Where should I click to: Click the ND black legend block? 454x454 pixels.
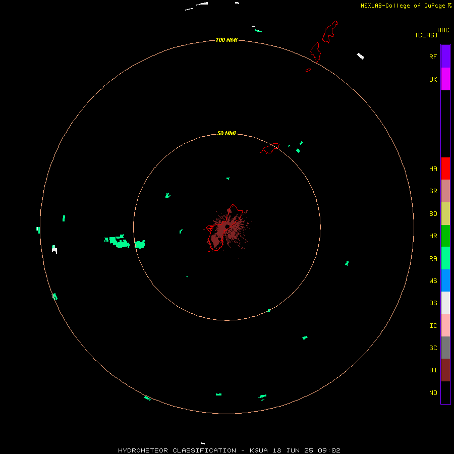pos(445,392)
